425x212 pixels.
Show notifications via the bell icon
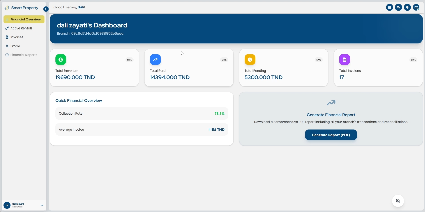pos(407,7)
